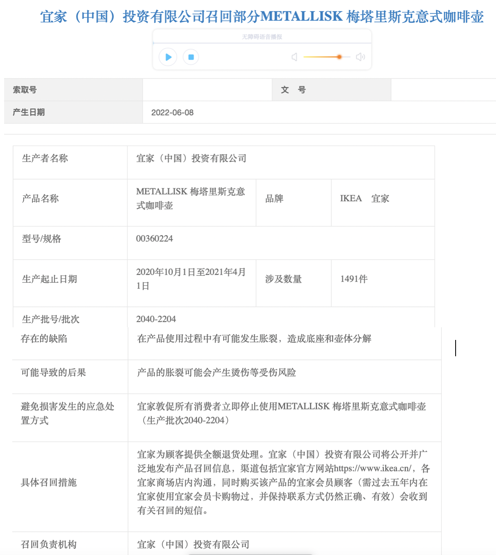Click the 生产起止日期 label
496x555 pixels.
point(49,279)
